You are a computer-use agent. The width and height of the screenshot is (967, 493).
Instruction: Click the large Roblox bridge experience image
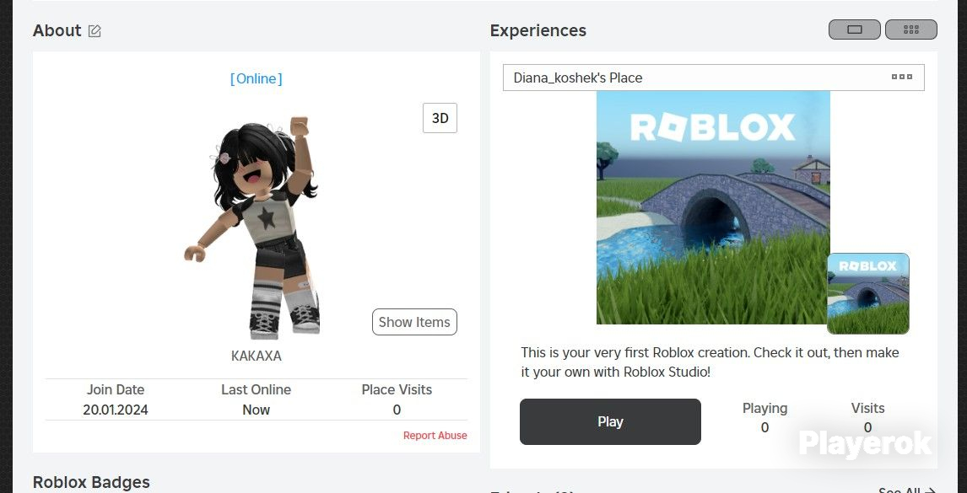pyautogui.click(x=713, y=207)
